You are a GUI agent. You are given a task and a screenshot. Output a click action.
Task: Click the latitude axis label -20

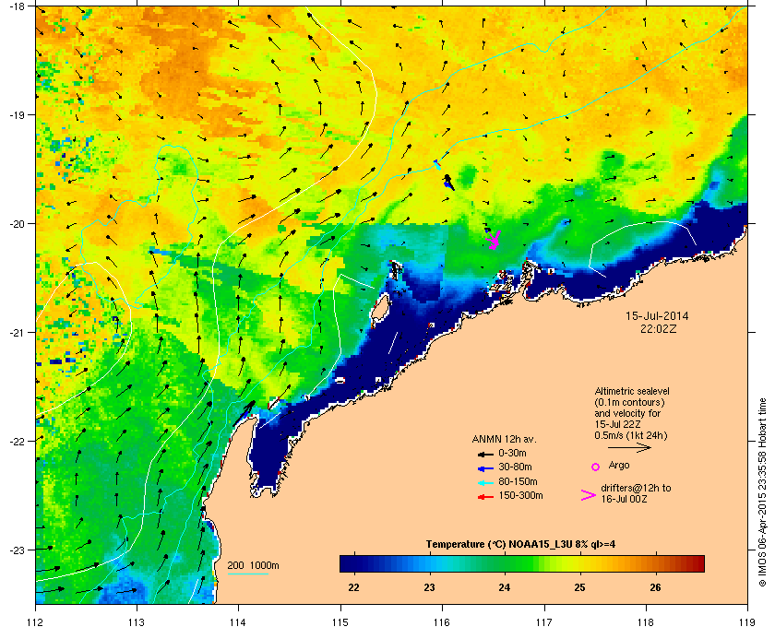click(x=17, y=224)
